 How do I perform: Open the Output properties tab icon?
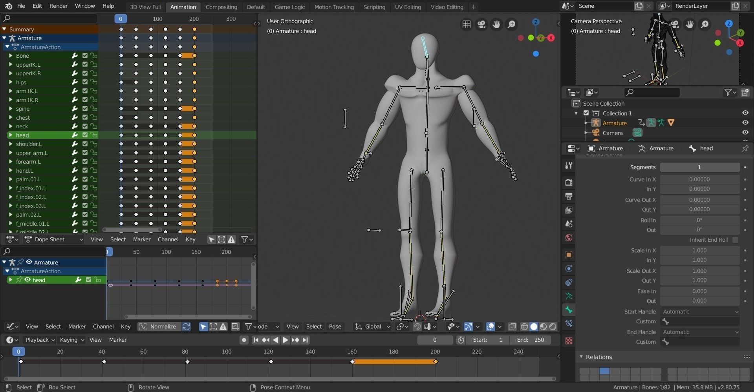(x=569, y=196)
